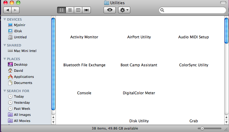Select the Mjolnir computer icon

[10, 25]
